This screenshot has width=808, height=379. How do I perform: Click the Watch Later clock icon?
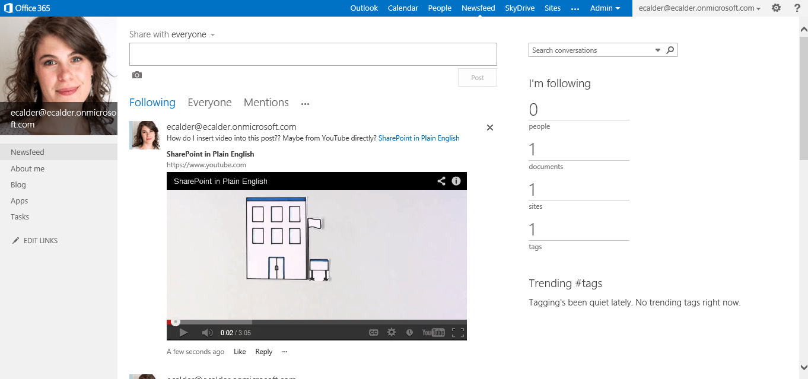pos(409,333)
